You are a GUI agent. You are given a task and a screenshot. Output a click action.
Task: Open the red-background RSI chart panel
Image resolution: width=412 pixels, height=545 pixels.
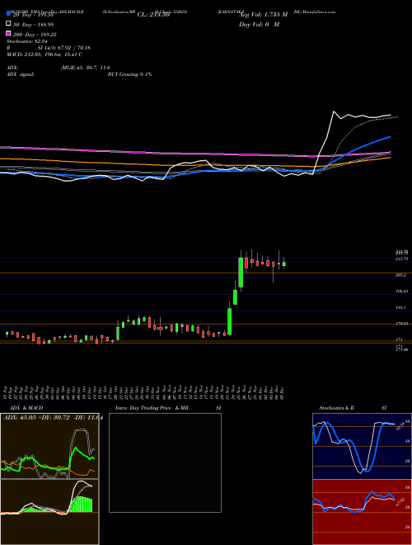[x=362, y=512]
